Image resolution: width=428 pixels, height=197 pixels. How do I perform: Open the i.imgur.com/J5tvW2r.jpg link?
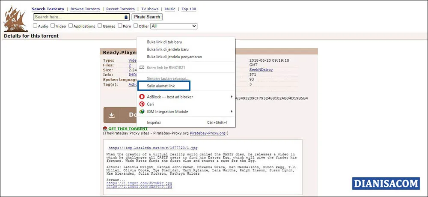[x=139, y=183]
